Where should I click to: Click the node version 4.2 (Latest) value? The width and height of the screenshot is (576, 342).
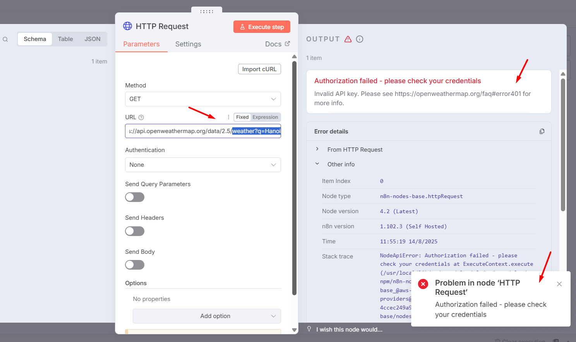[x=399, y=212]
